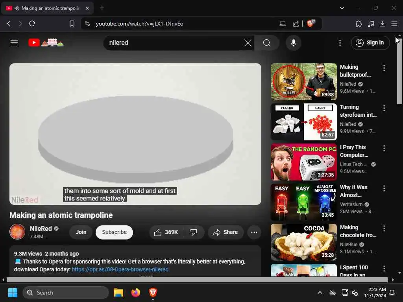Open options for Why It Was Almost video
Screen dimensions: 403x302
click(x=384, y=188)
